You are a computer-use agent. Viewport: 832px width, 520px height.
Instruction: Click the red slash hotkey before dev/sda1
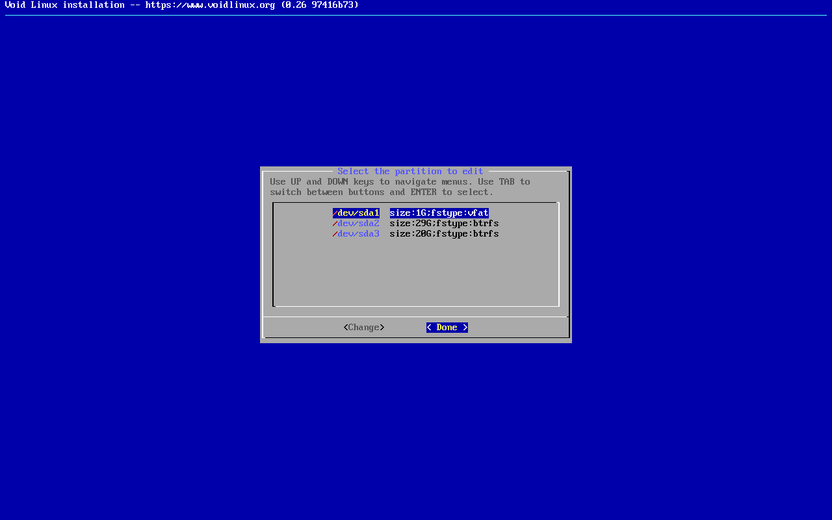tap(335, 213)
